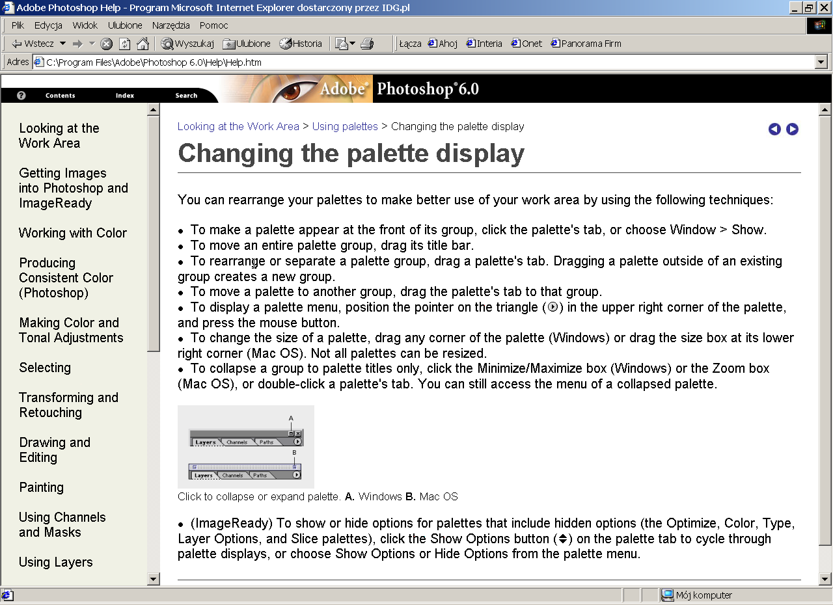Open the Widok menu
The image size is (833, 605).
(x=85, y=25)
